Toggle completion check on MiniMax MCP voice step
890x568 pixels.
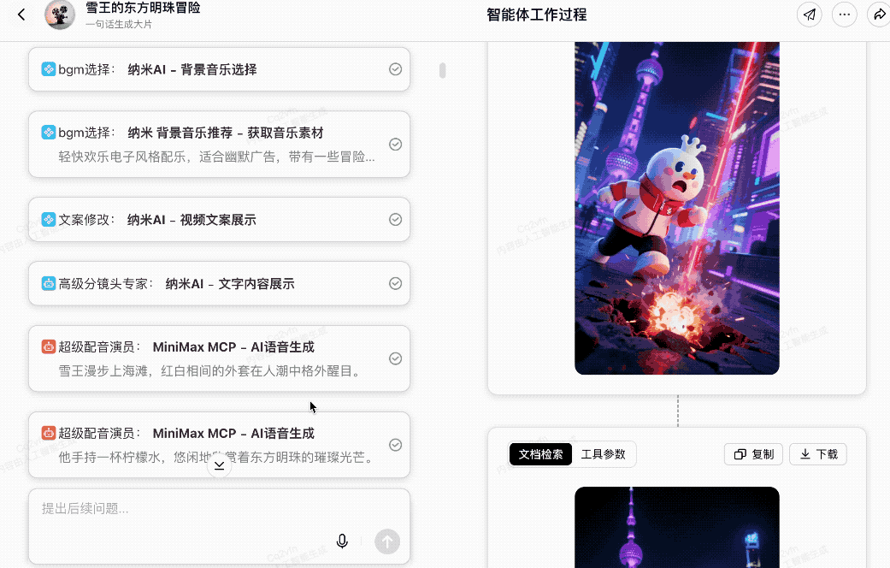tap(395, 358)
